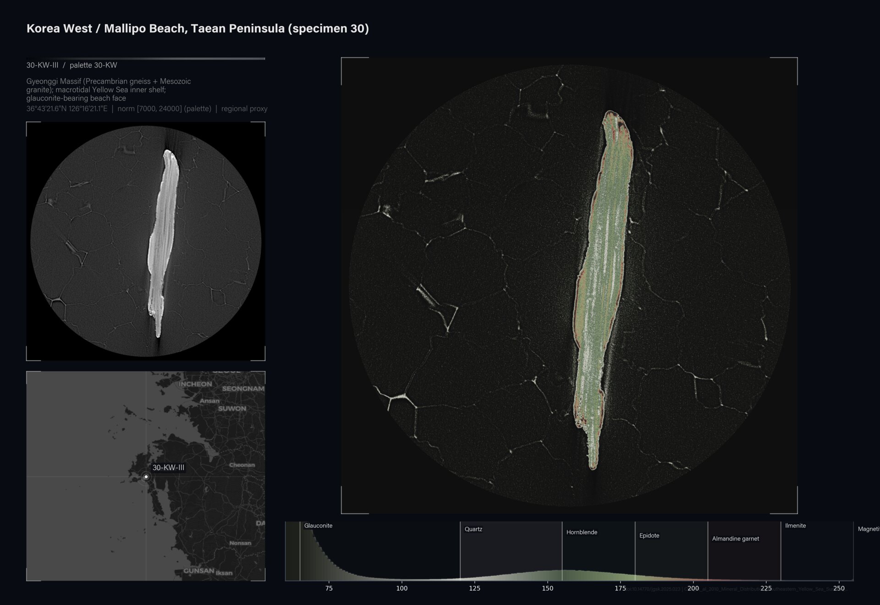Click the 75 tick on histogram axis
This screenshot has height=605, width=880.
(329, 588)
